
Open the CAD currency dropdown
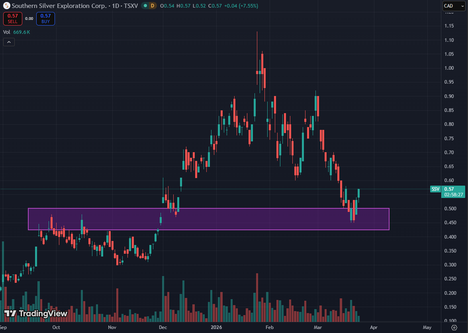(x=454, y=6)
